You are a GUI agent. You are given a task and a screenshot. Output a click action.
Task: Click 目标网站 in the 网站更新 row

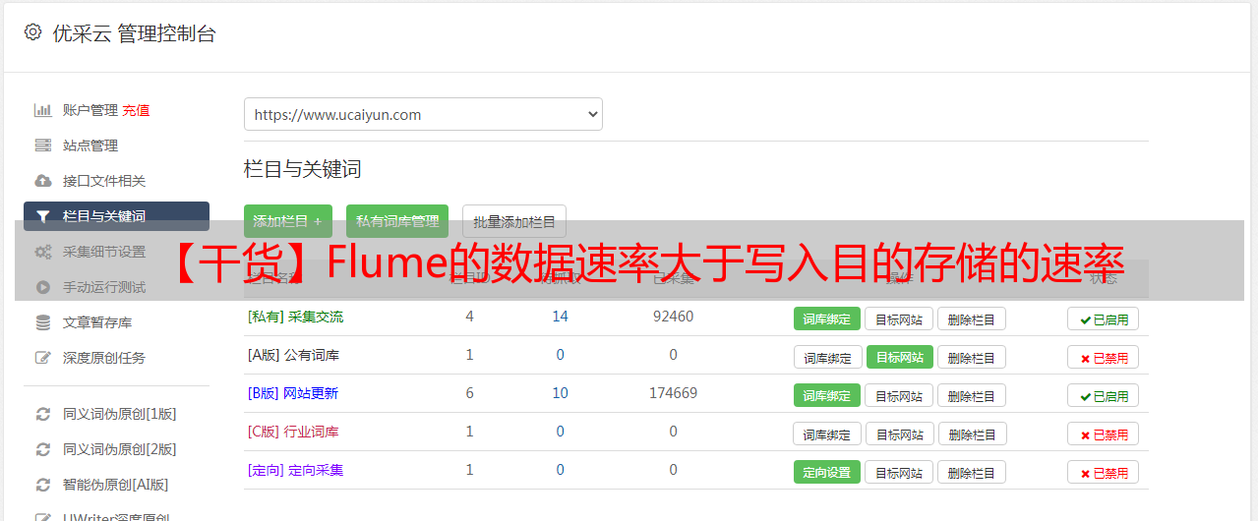tap(899, 395)
